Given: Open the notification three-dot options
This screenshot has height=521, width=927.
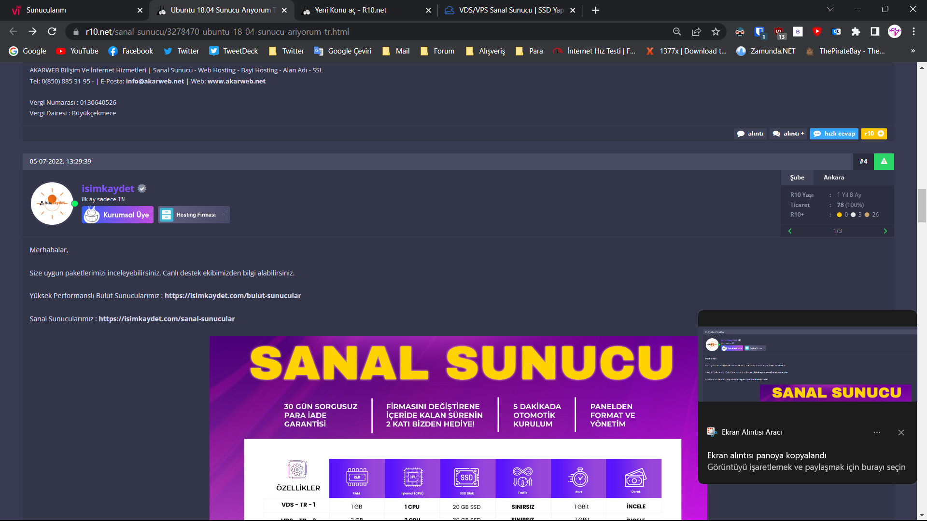Looking at the screenshot, I should (877, 432).
